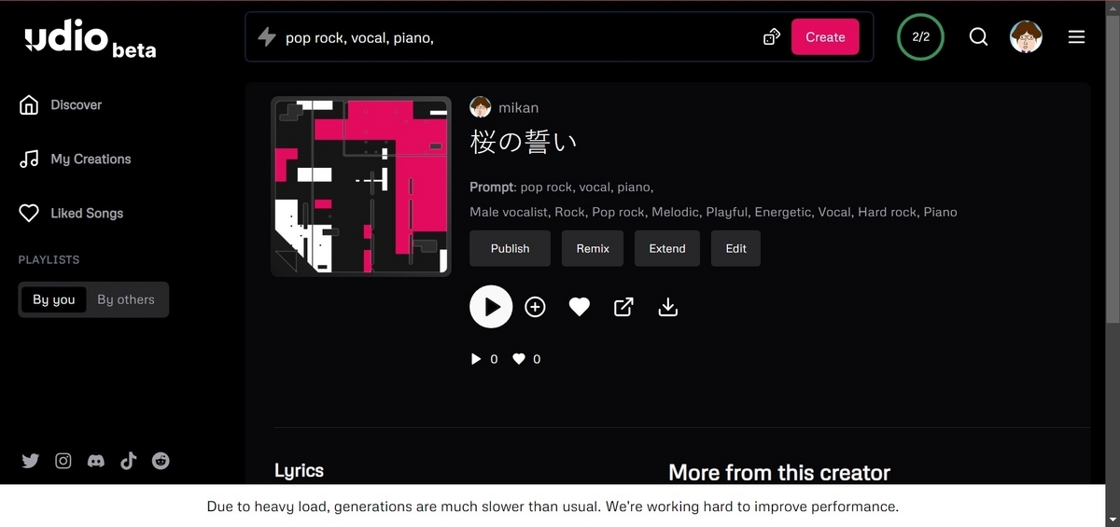Click the play count icon
The height and width of the screenshot is (527, 1120).
coord(476,359)
